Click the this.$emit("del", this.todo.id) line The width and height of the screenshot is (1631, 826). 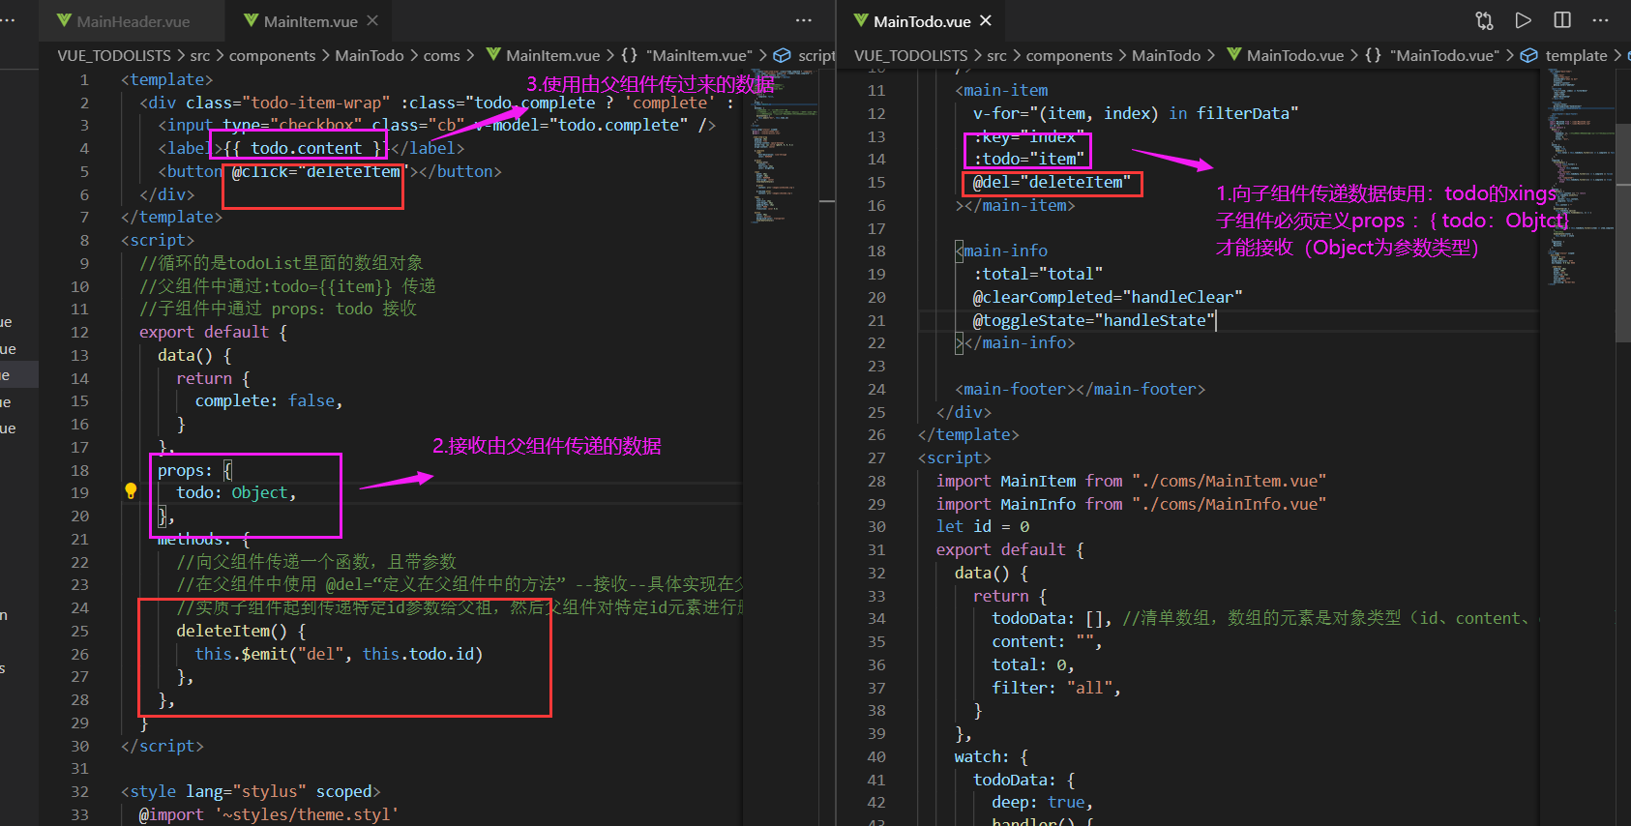339,654
